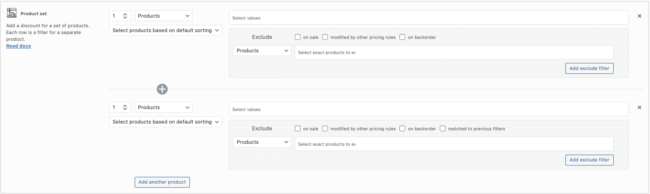This screenshot has width=650, height=194.
Task: Open first row Products type dropdown
Action: [x=163, y=16]
